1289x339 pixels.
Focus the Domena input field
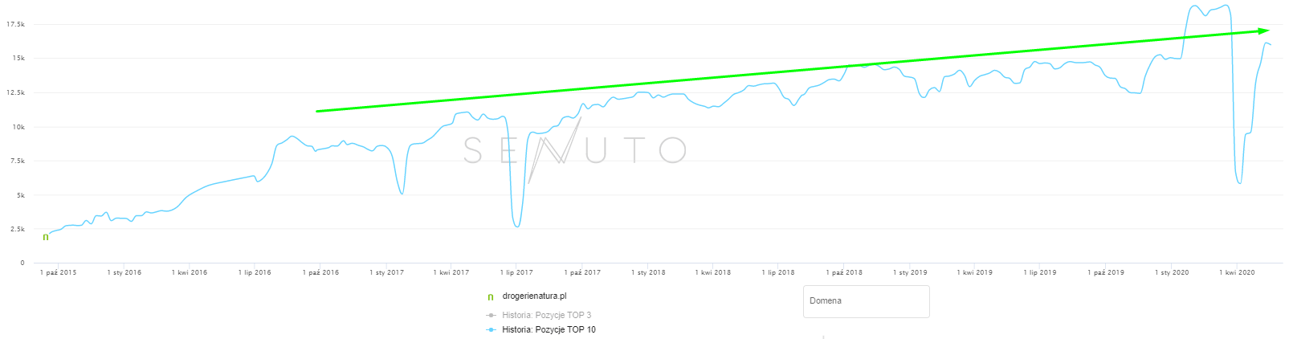pyautogui.click(x=866, y=301)
